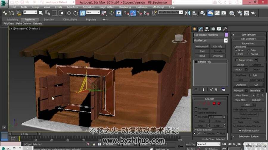Switch to the Object Paint ribbon tab

pyautogui.click(x=70, y=20)
